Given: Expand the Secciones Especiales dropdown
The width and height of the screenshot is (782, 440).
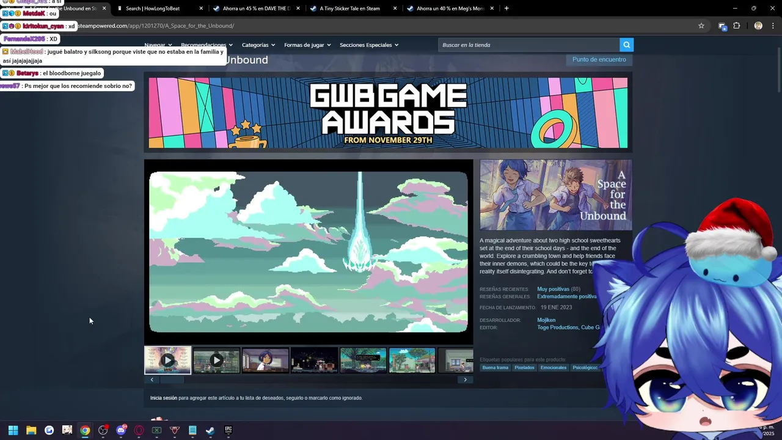Looking at the screenshot, I should 369,45.
